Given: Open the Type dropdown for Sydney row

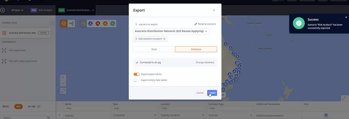Looking at the screenshot, I should point(155,115).
